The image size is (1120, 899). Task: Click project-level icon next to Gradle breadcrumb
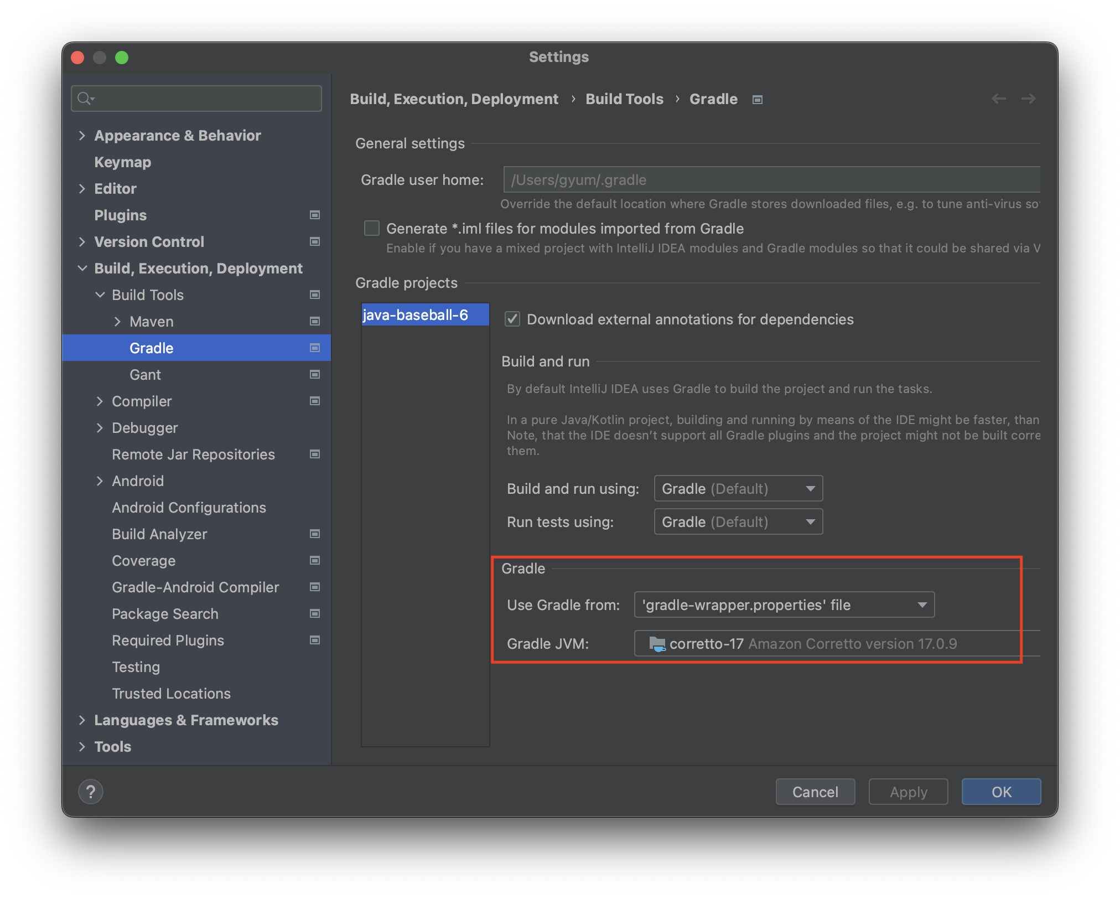coord(758,100)
